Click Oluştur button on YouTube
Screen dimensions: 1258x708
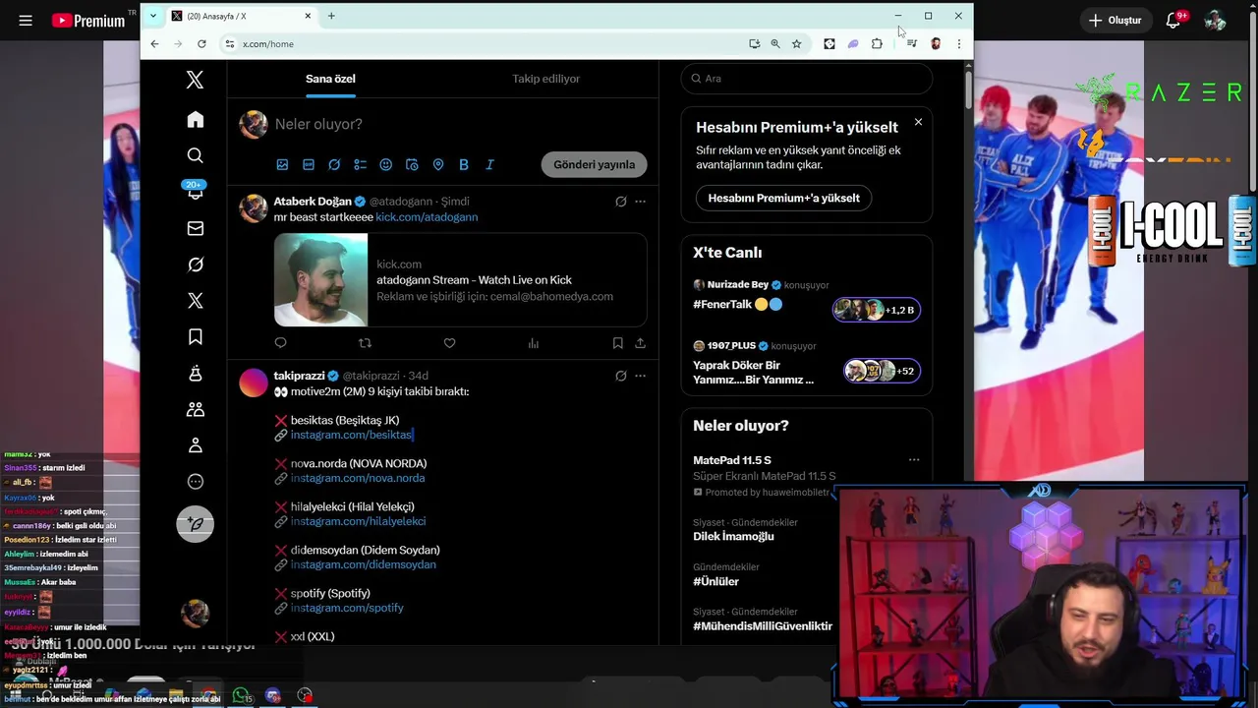point(1115,20)
